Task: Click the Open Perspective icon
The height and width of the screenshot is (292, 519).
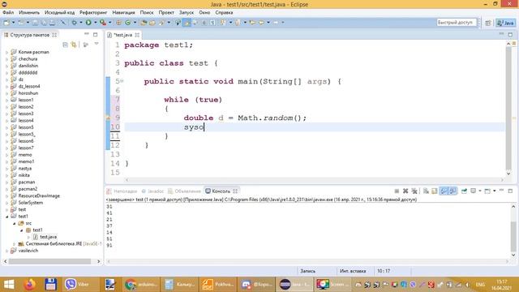Action: [x=488, y=23]
